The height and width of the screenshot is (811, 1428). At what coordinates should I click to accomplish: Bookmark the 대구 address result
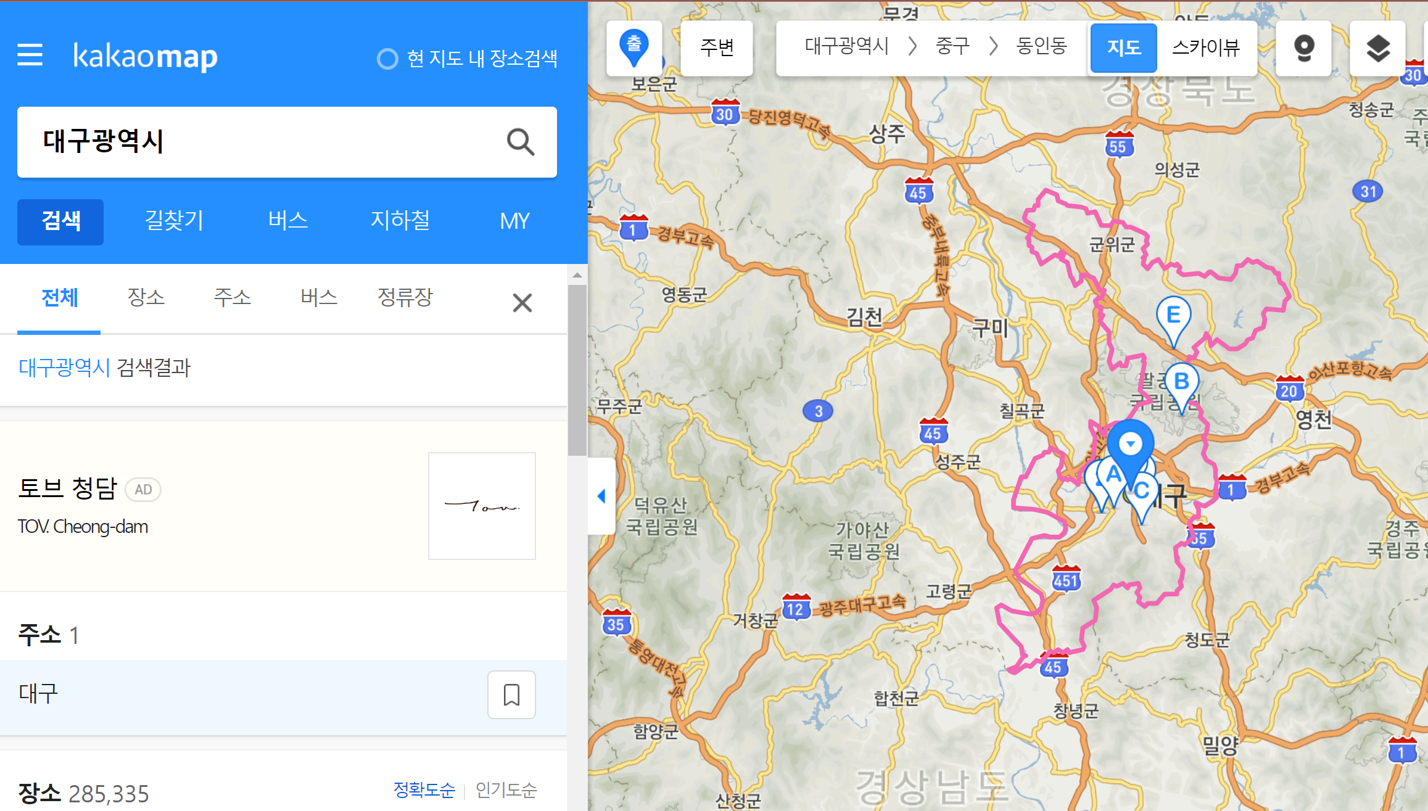coord(511,694)
